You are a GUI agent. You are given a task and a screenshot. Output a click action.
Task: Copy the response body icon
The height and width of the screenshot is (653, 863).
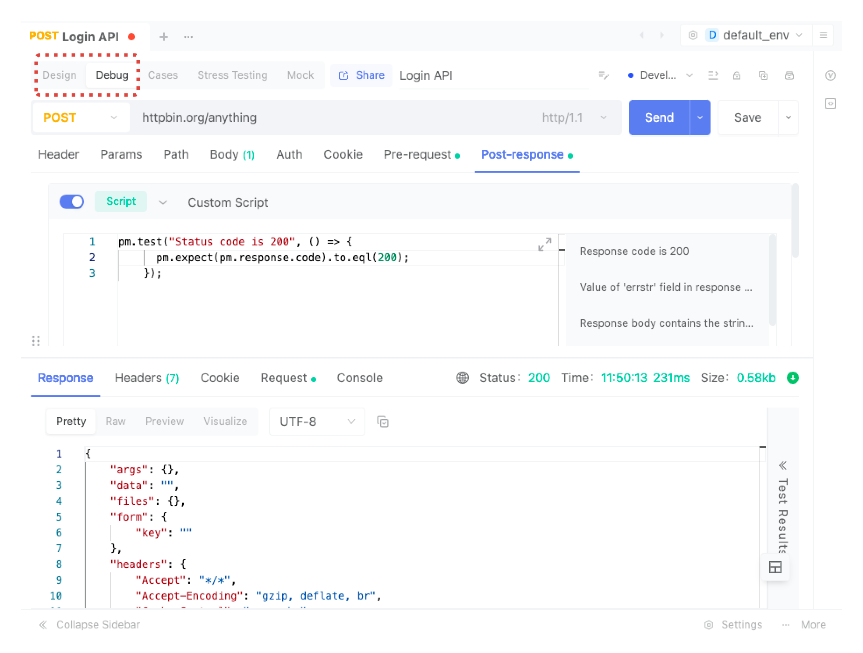pos(383,422)
